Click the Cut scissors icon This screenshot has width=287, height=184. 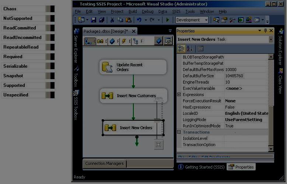(112, 20)
